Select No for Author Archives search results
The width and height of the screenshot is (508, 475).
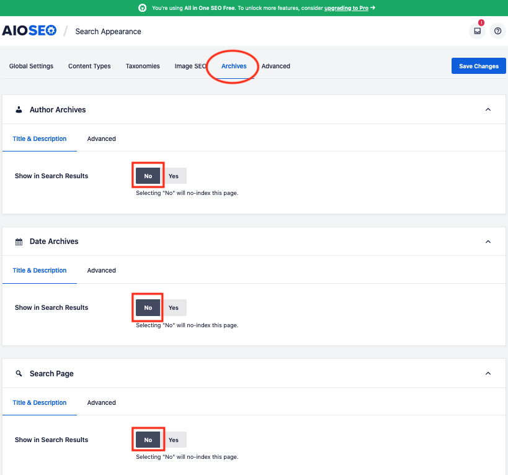[148, 176]
